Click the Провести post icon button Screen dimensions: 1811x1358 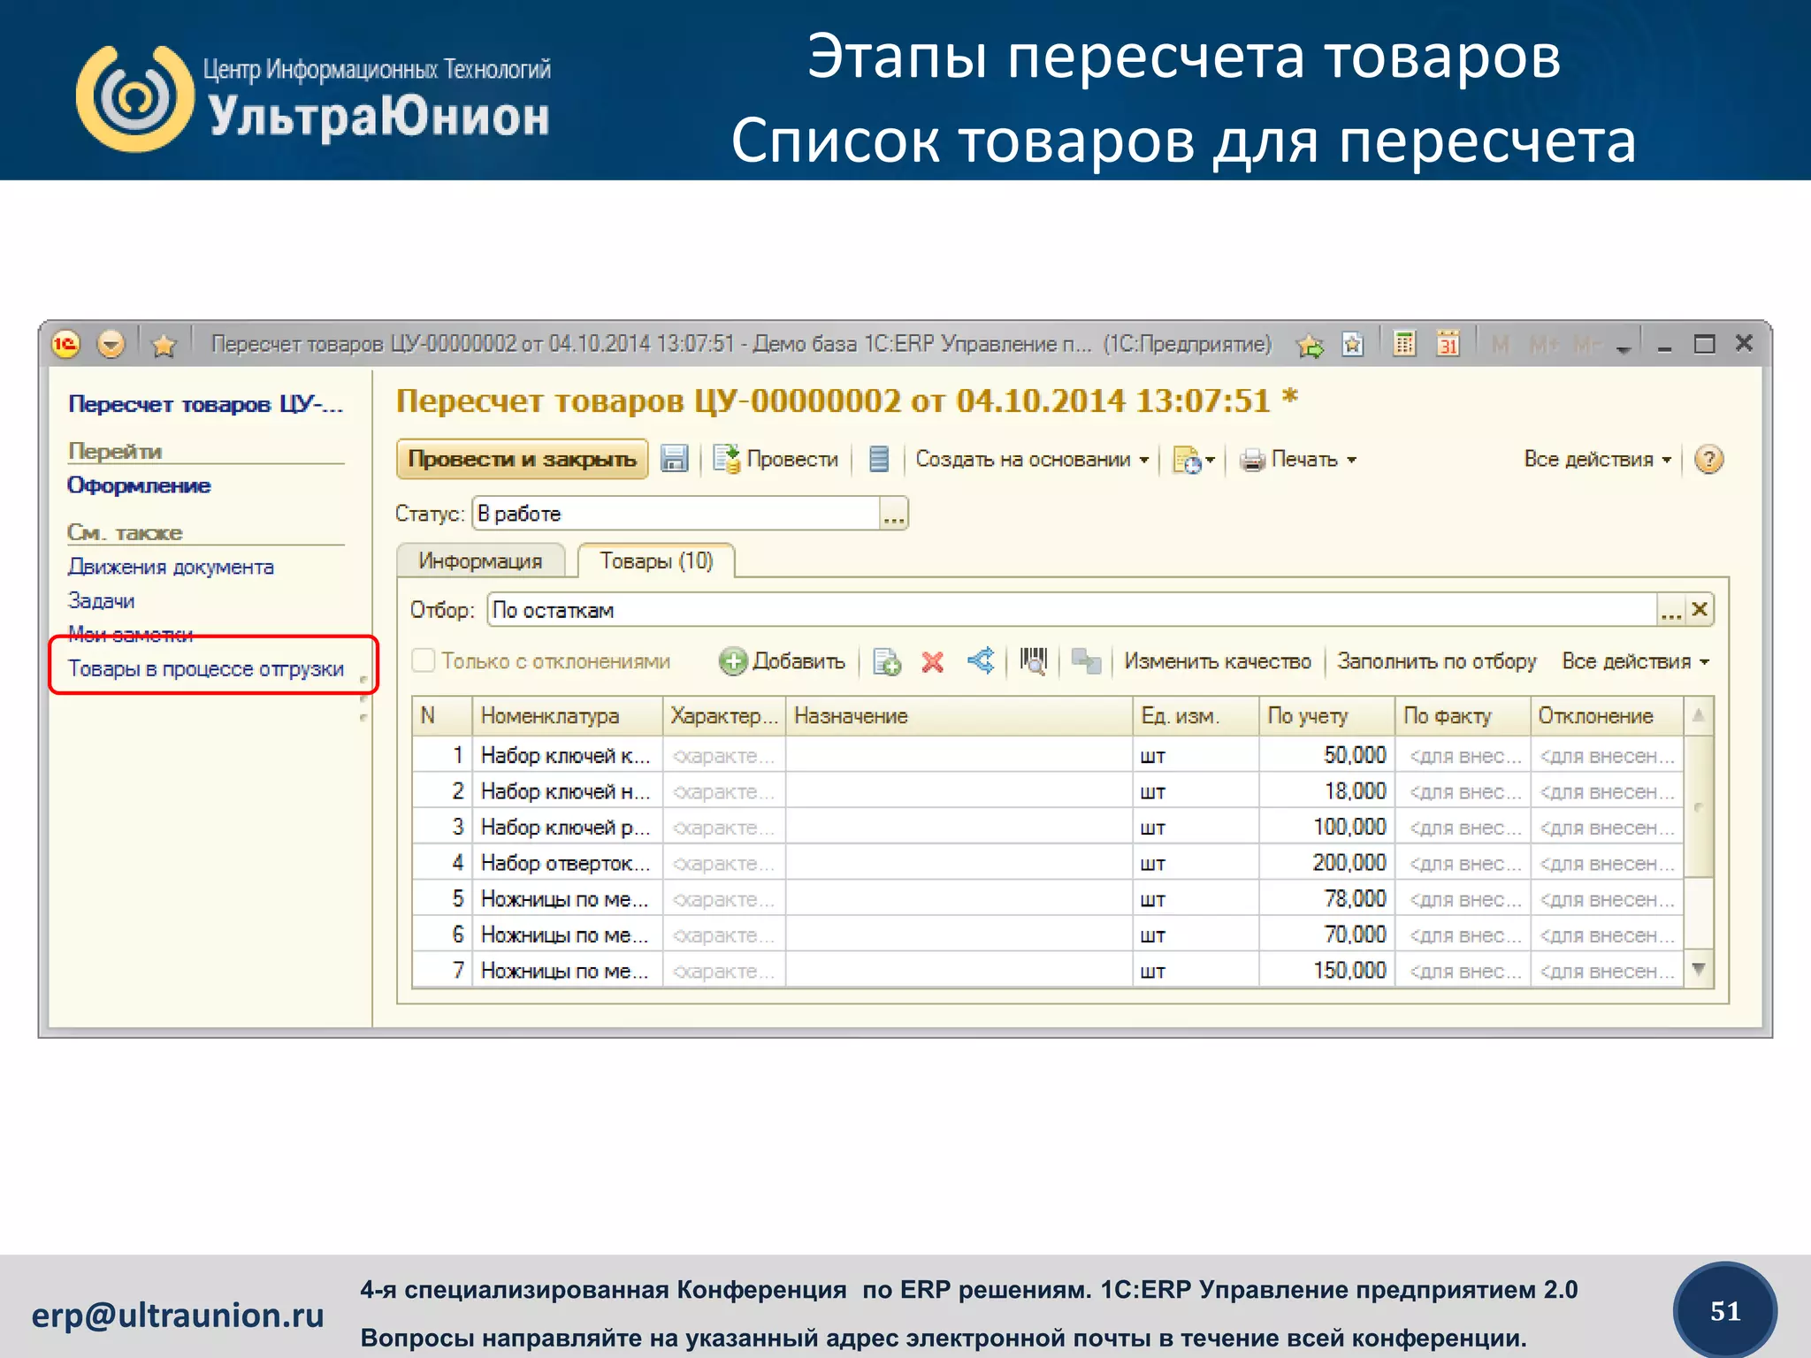[x=776, y=459]
